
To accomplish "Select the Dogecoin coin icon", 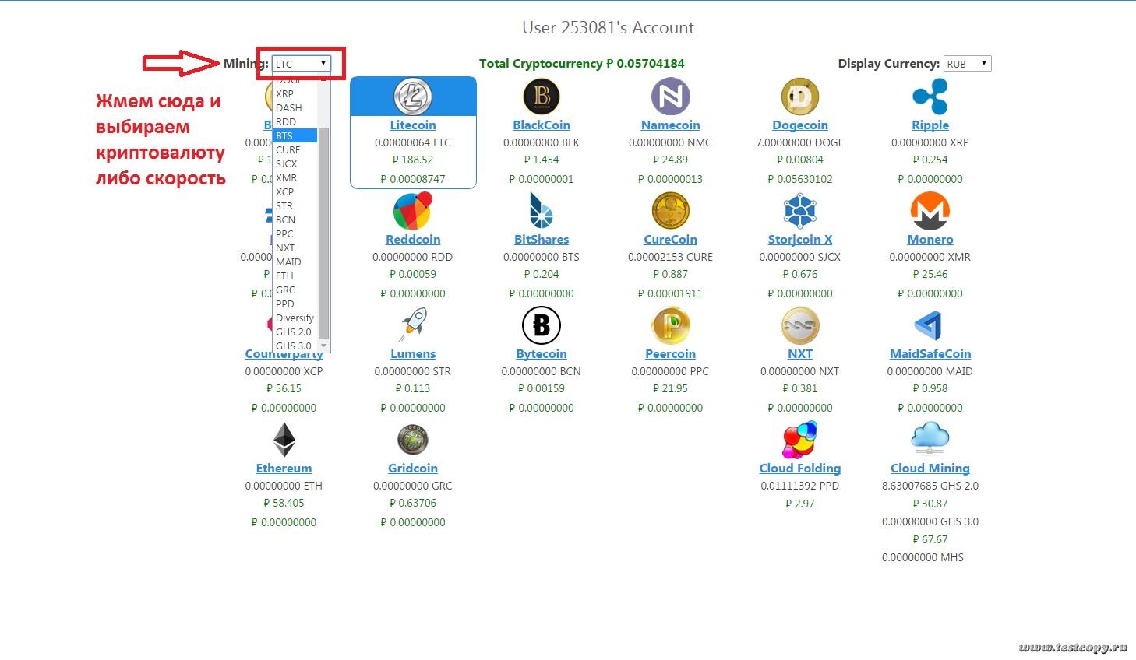I will pyautogui.click(x=799, y=97).
